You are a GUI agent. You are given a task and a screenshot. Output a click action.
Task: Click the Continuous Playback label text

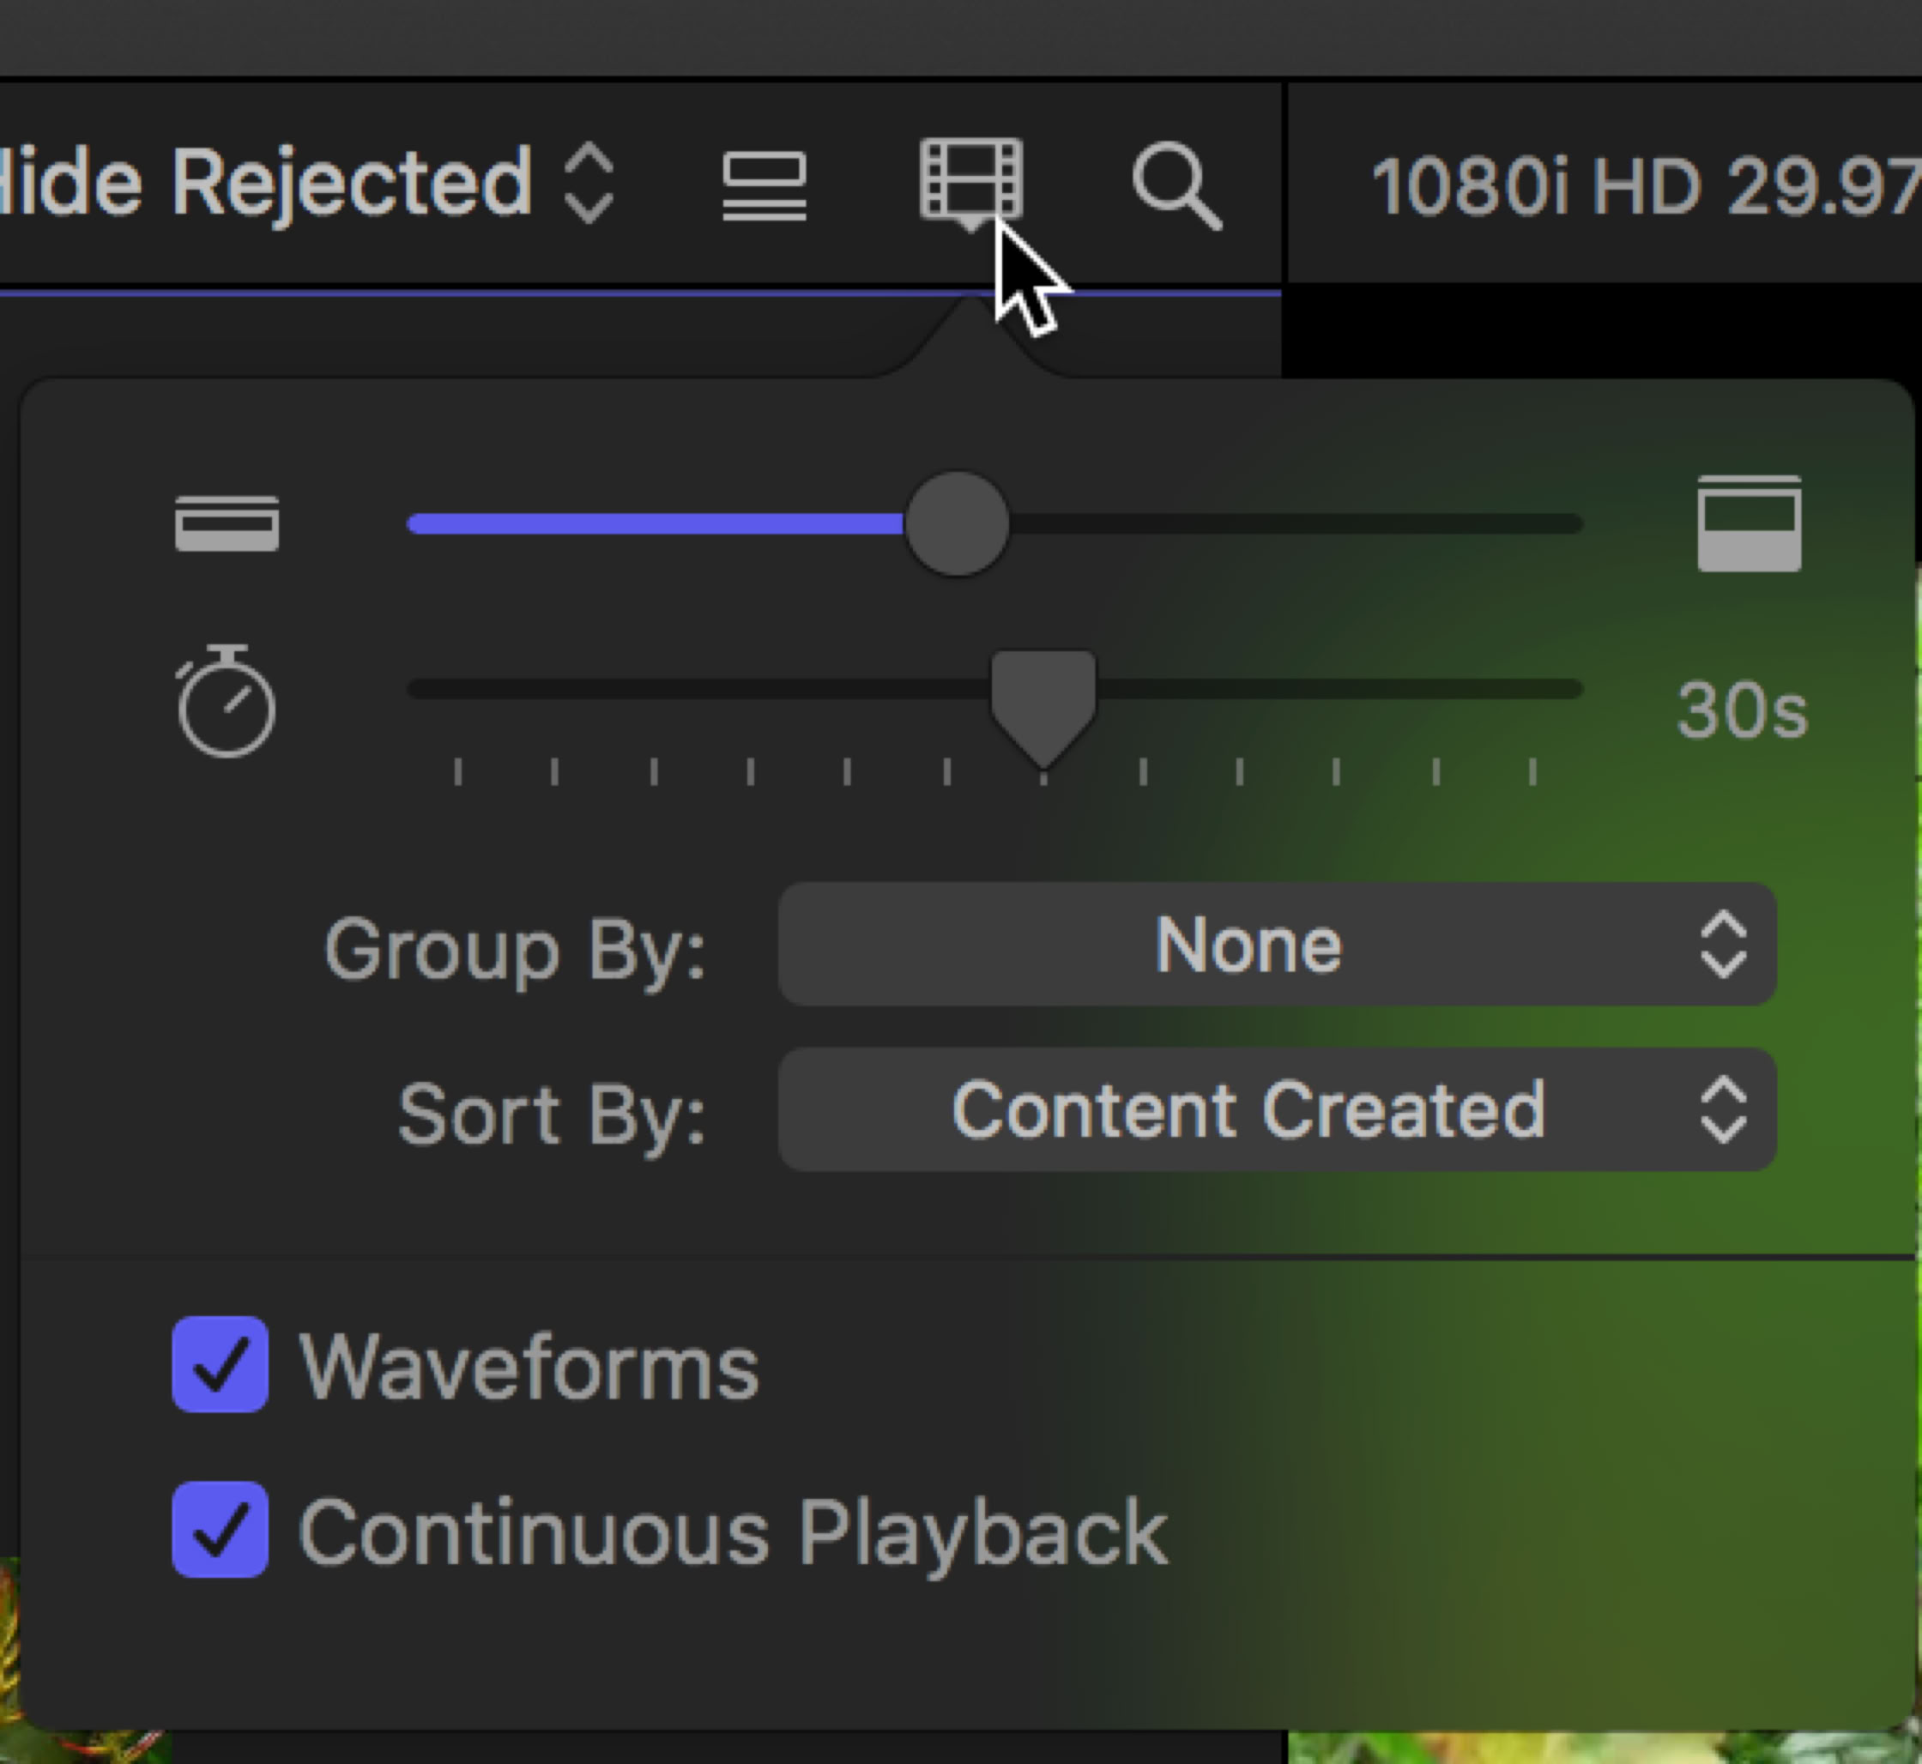pyautogui.click(x=734, y=1532)
